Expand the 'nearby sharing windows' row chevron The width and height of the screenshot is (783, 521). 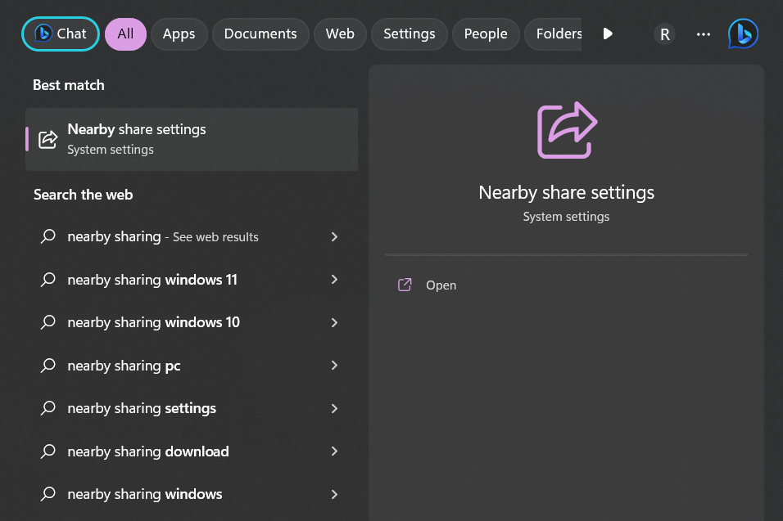coord(334,494)
